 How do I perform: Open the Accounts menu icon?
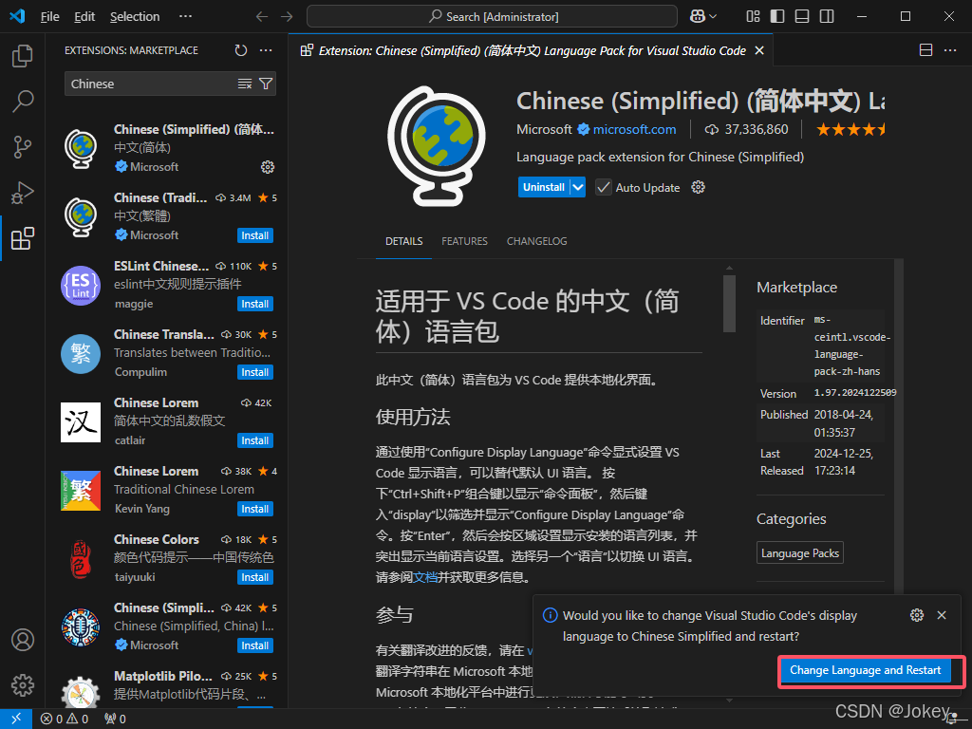click(23, 639)
